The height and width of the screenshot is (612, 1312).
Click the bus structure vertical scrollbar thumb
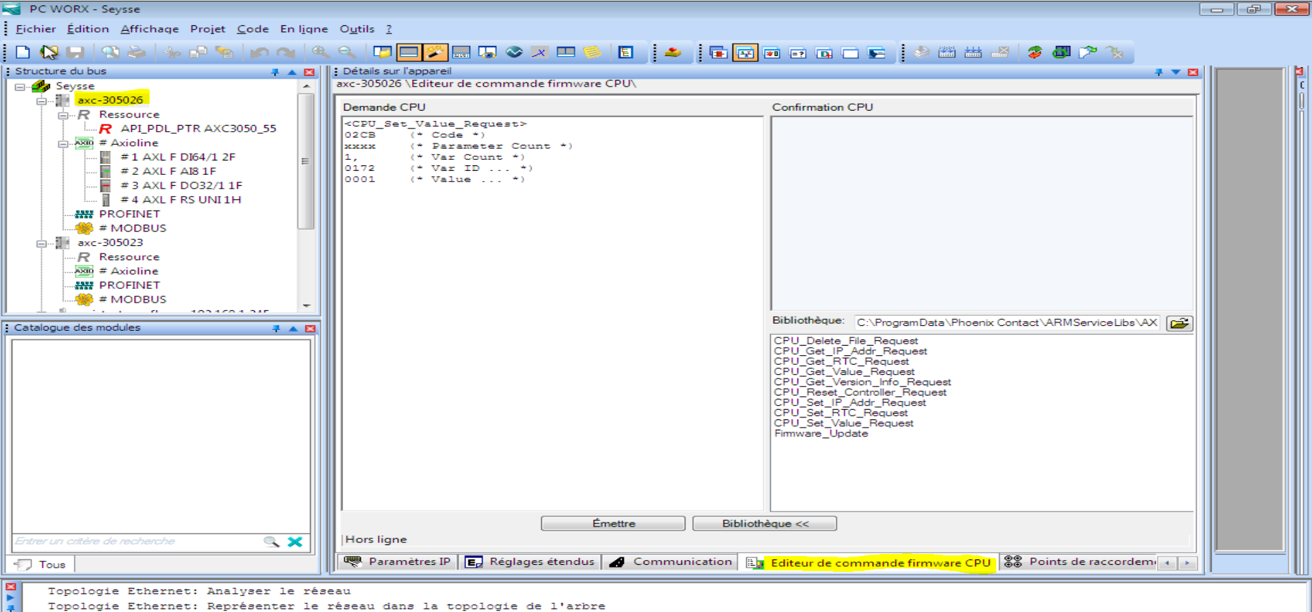click(x=306, y=161)
